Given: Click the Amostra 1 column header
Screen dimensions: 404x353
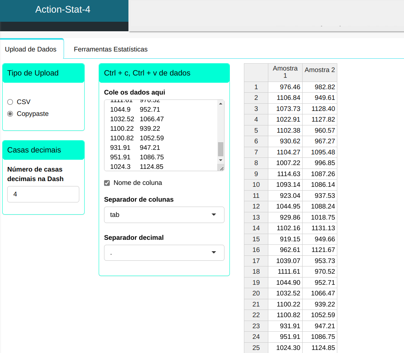Looking at the screenshot, I should click(x=285, y=72).
